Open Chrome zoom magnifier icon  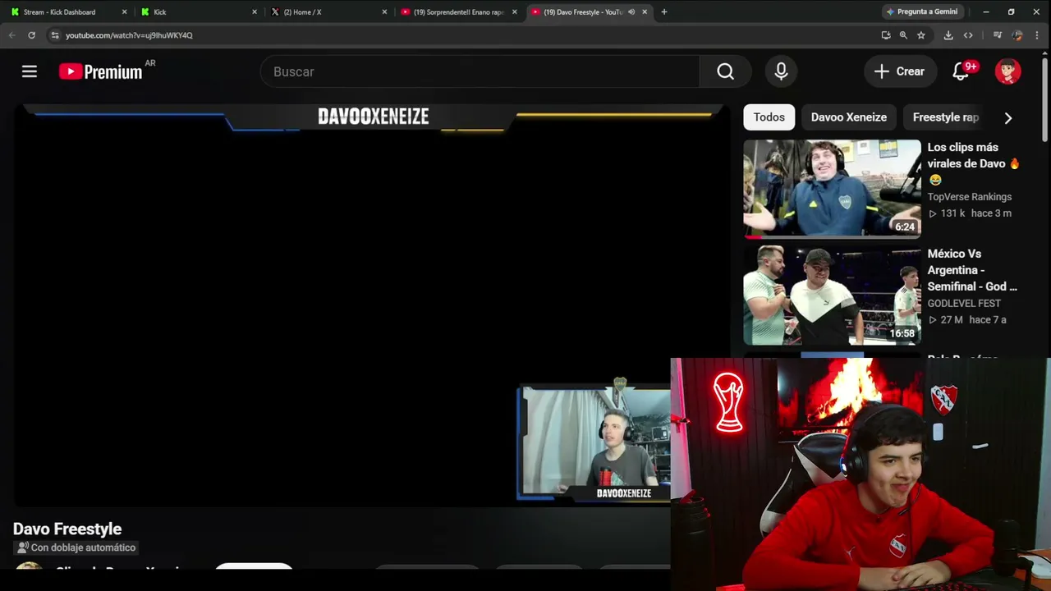[x=903, y=35]
